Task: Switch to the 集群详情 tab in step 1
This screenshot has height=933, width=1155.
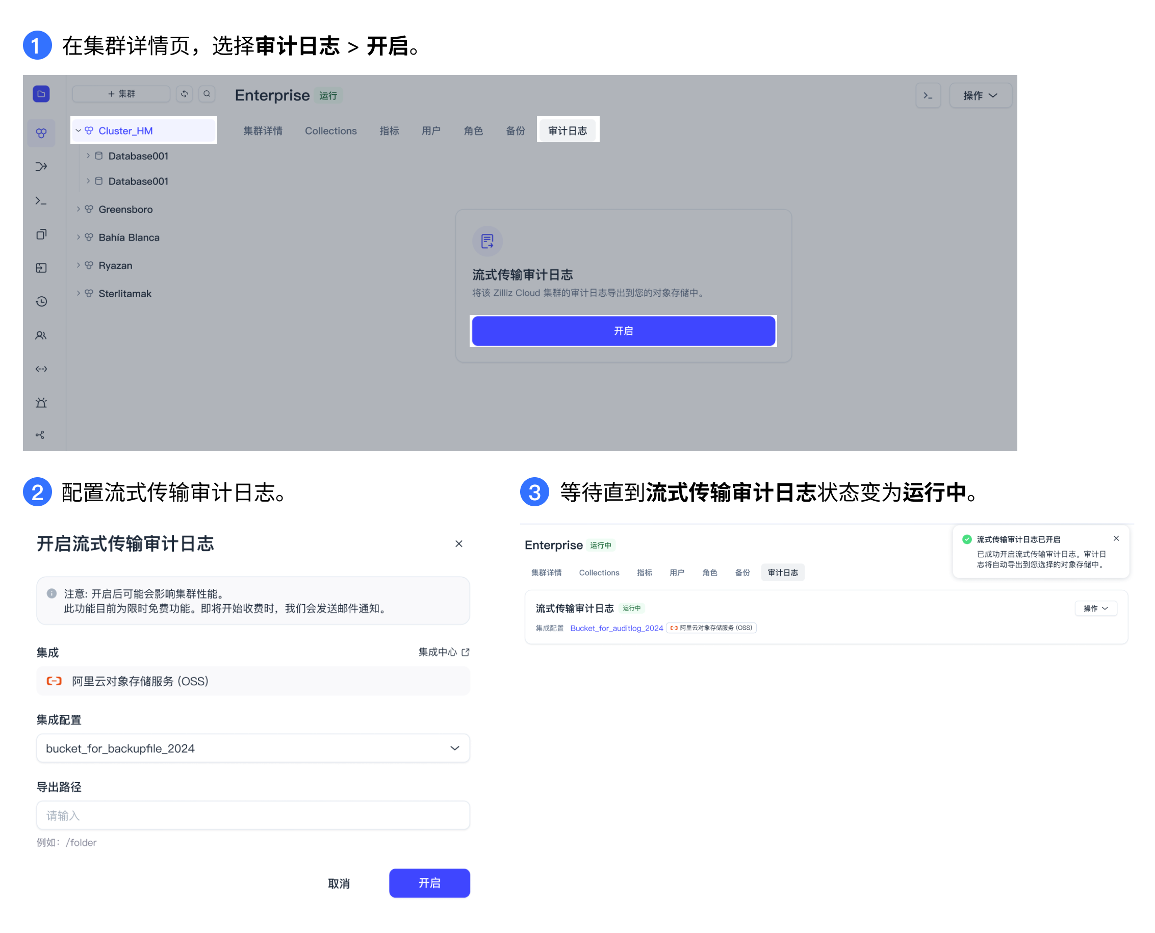Action: (x=263, y=131)
